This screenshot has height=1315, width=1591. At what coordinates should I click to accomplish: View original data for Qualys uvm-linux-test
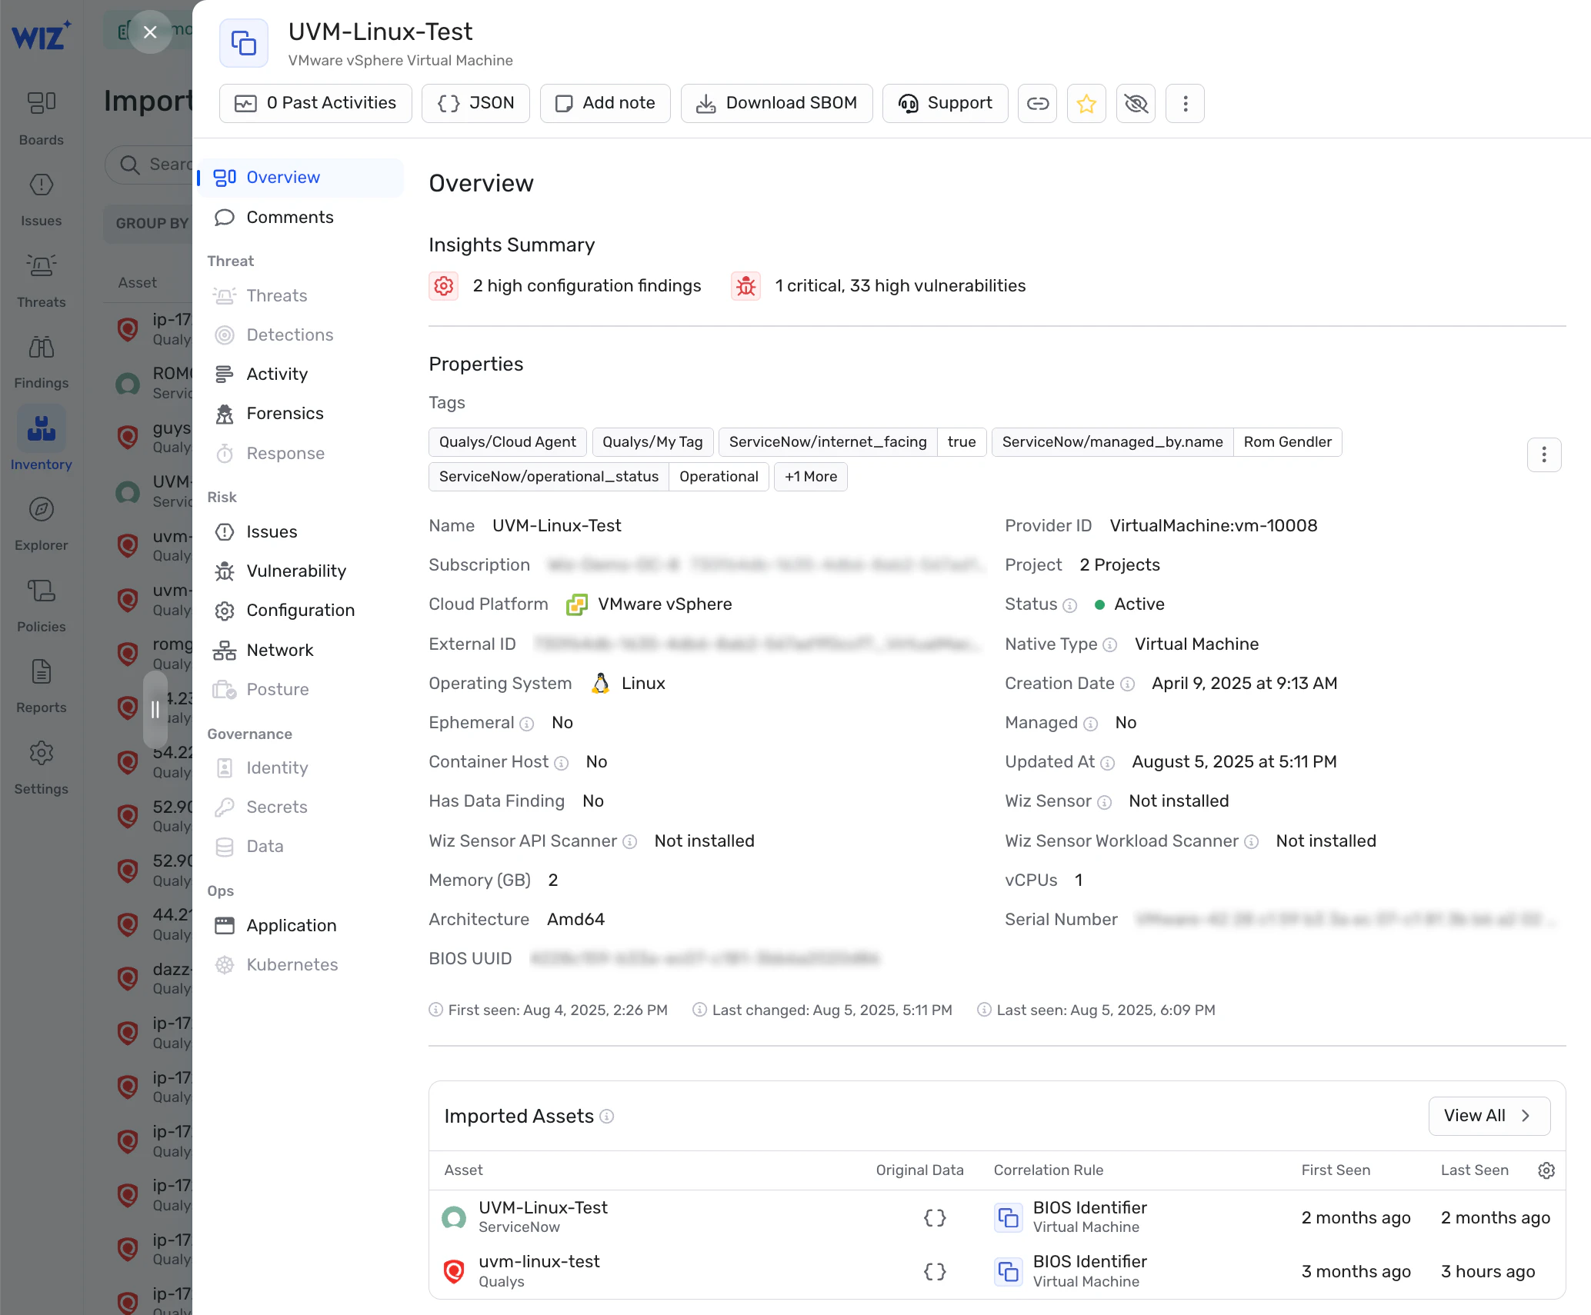point(935,1272)
